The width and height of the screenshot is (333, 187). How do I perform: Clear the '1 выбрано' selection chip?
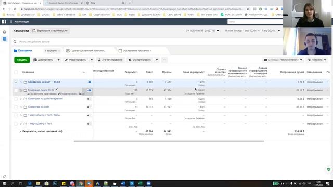(59, 51)
